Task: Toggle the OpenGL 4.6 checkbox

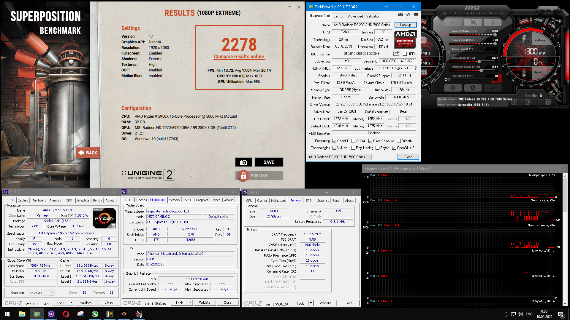Action: 394,148
